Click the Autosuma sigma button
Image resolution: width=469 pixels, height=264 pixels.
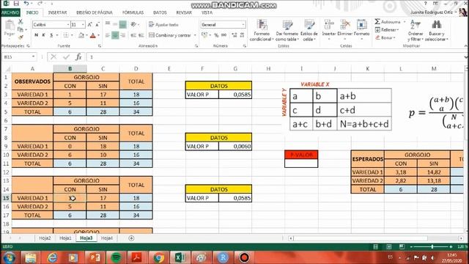click(388, 22)
